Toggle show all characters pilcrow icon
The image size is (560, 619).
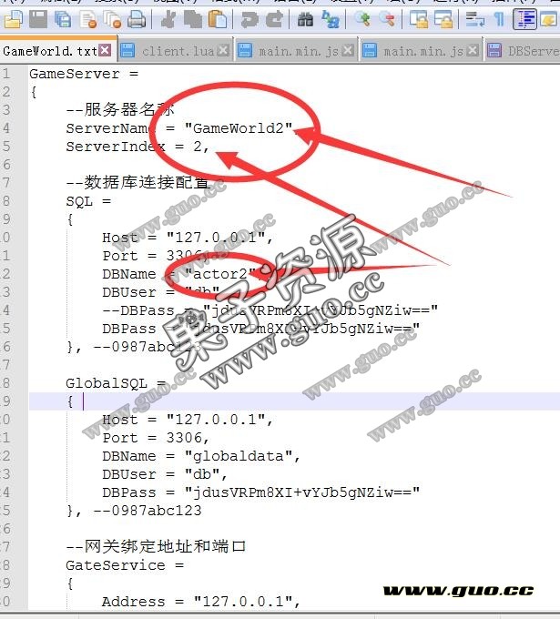499,18
